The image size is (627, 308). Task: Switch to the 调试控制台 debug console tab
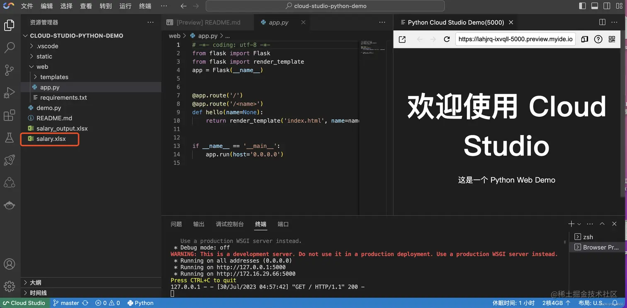tap(230, 224)
